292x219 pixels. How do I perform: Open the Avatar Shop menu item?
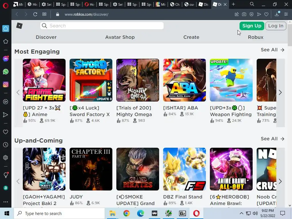[x=120, y=37]
